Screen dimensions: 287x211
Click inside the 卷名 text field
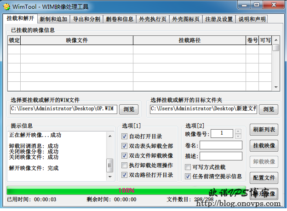(221, 145)
